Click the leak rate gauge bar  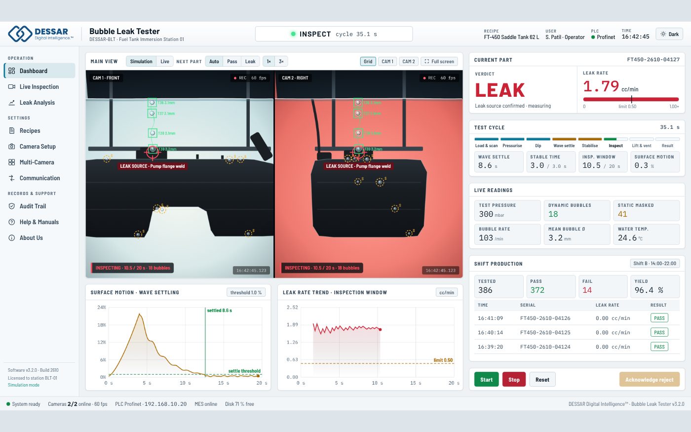coord(631,99)
